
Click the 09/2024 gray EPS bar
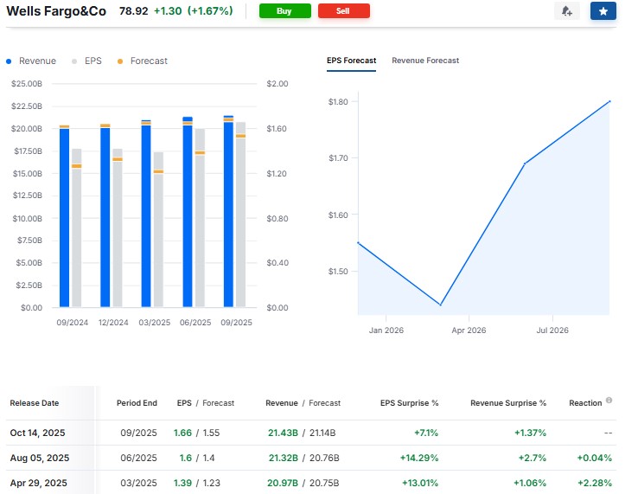tap(76, 228)
